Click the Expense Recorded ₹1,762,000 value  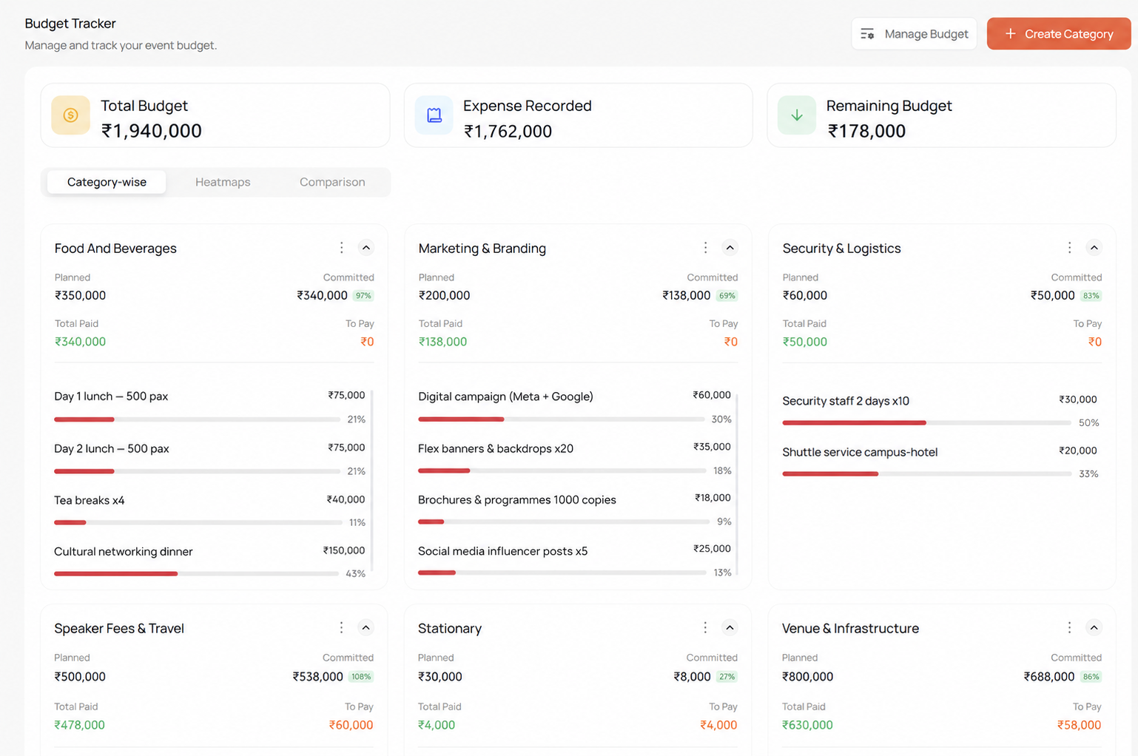508,131
